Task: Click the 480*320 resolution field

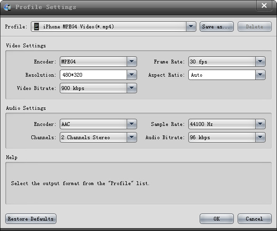Action: (93, 75)
